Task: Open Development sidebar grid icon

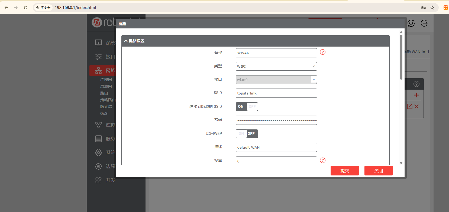Action: click(98, 180)
